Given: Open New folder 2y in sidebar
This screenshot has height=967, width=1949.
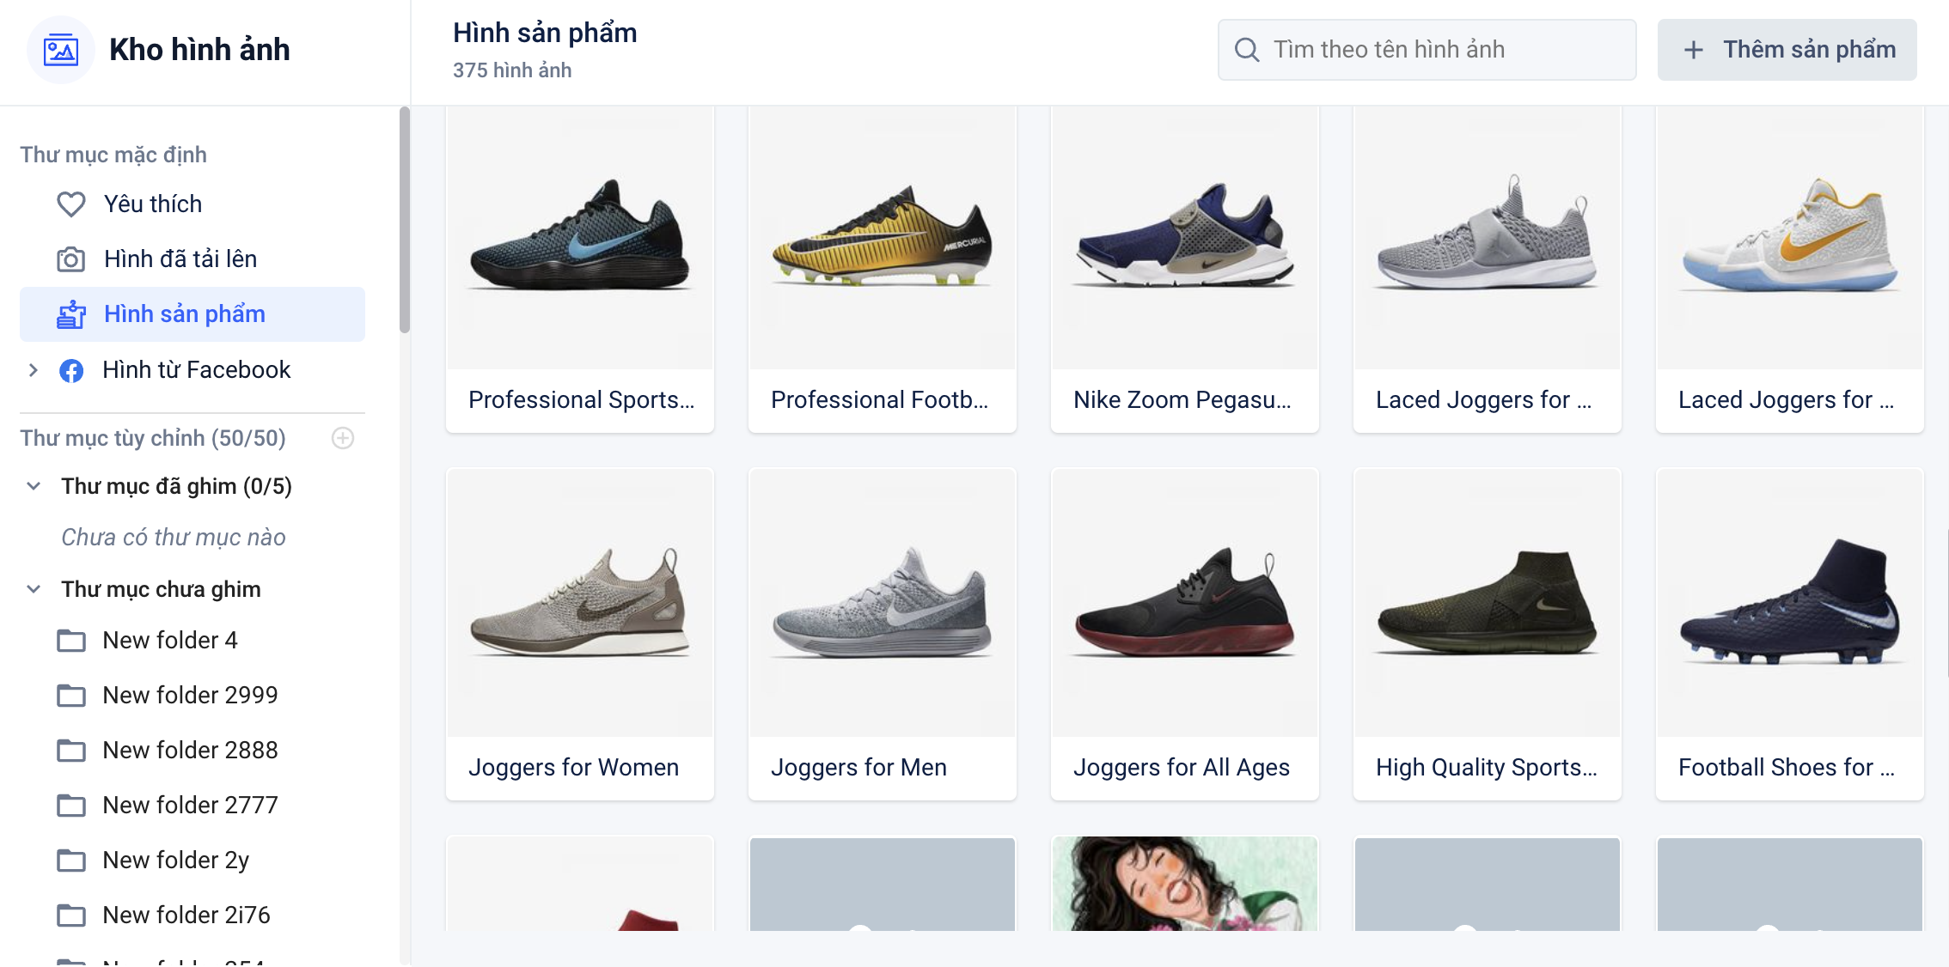Looking at the screenshot, I should click(175, 861).
